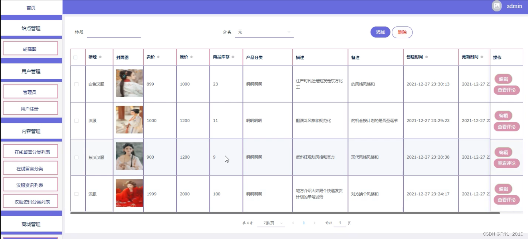This screenshot has height=239, width=528.
Task: Open 在线留言分类 sidebar item
Action: [x=31, y=168]
